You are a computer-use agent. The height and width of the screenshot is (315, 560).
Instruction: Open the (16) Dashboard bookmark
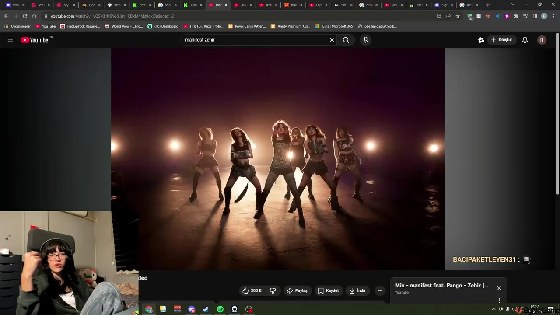coord(163,26)
